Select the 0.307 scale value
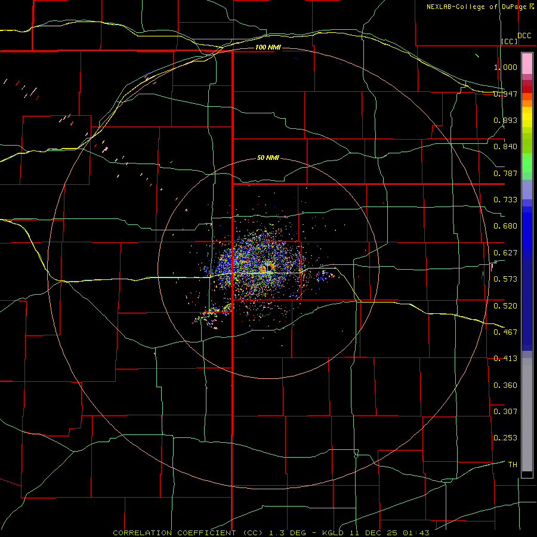 505,411
